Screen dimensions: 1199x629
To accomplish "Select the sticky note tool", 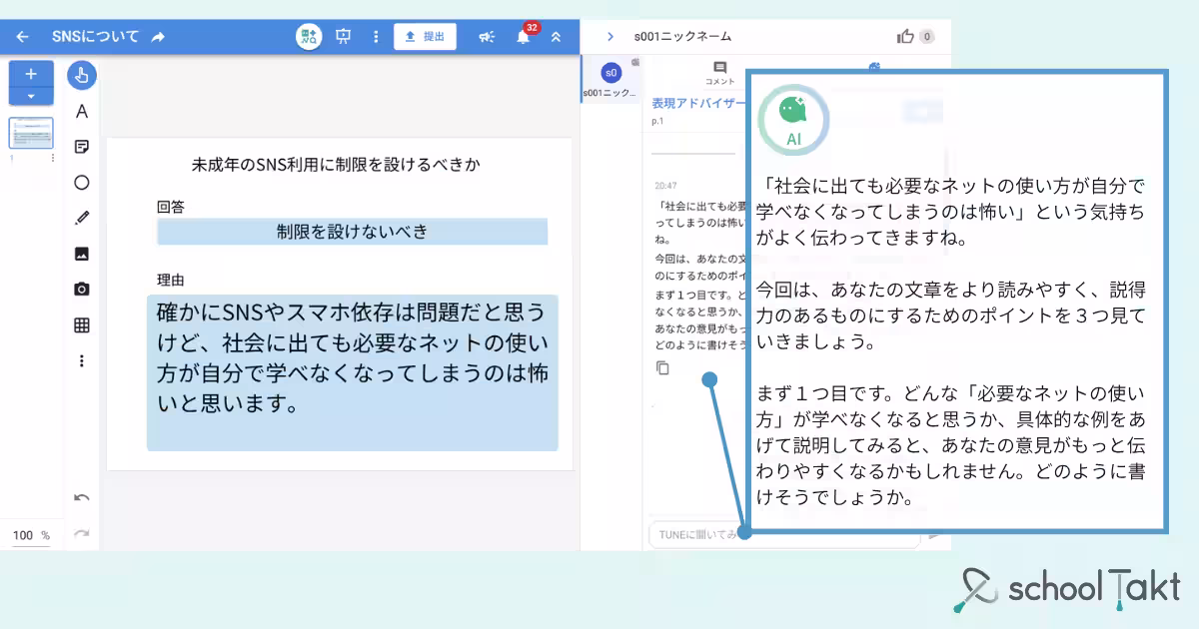I will (82, 147).
